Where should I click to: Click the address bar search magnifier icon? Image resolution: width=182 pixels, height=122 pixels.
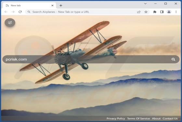click(x=29, y=12)
